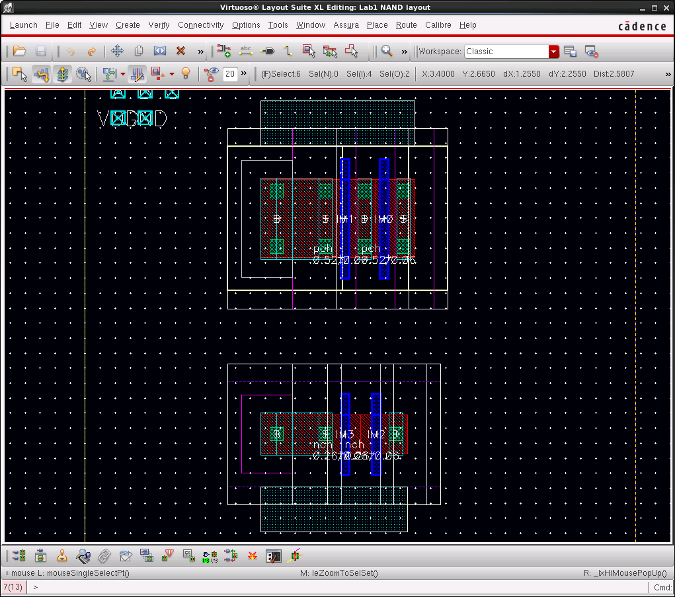Click the joystick-shaped orange icon bottom toolbar

coord(62,555)
